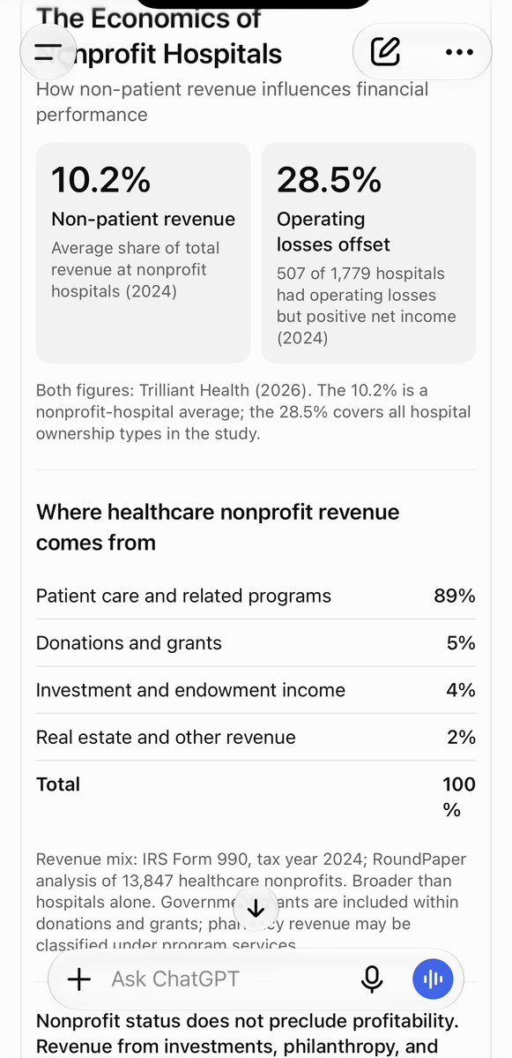This screenshot has width=512, height=1058.
Task: Select the Patient care and related programs row
Action: coord(256,596)
